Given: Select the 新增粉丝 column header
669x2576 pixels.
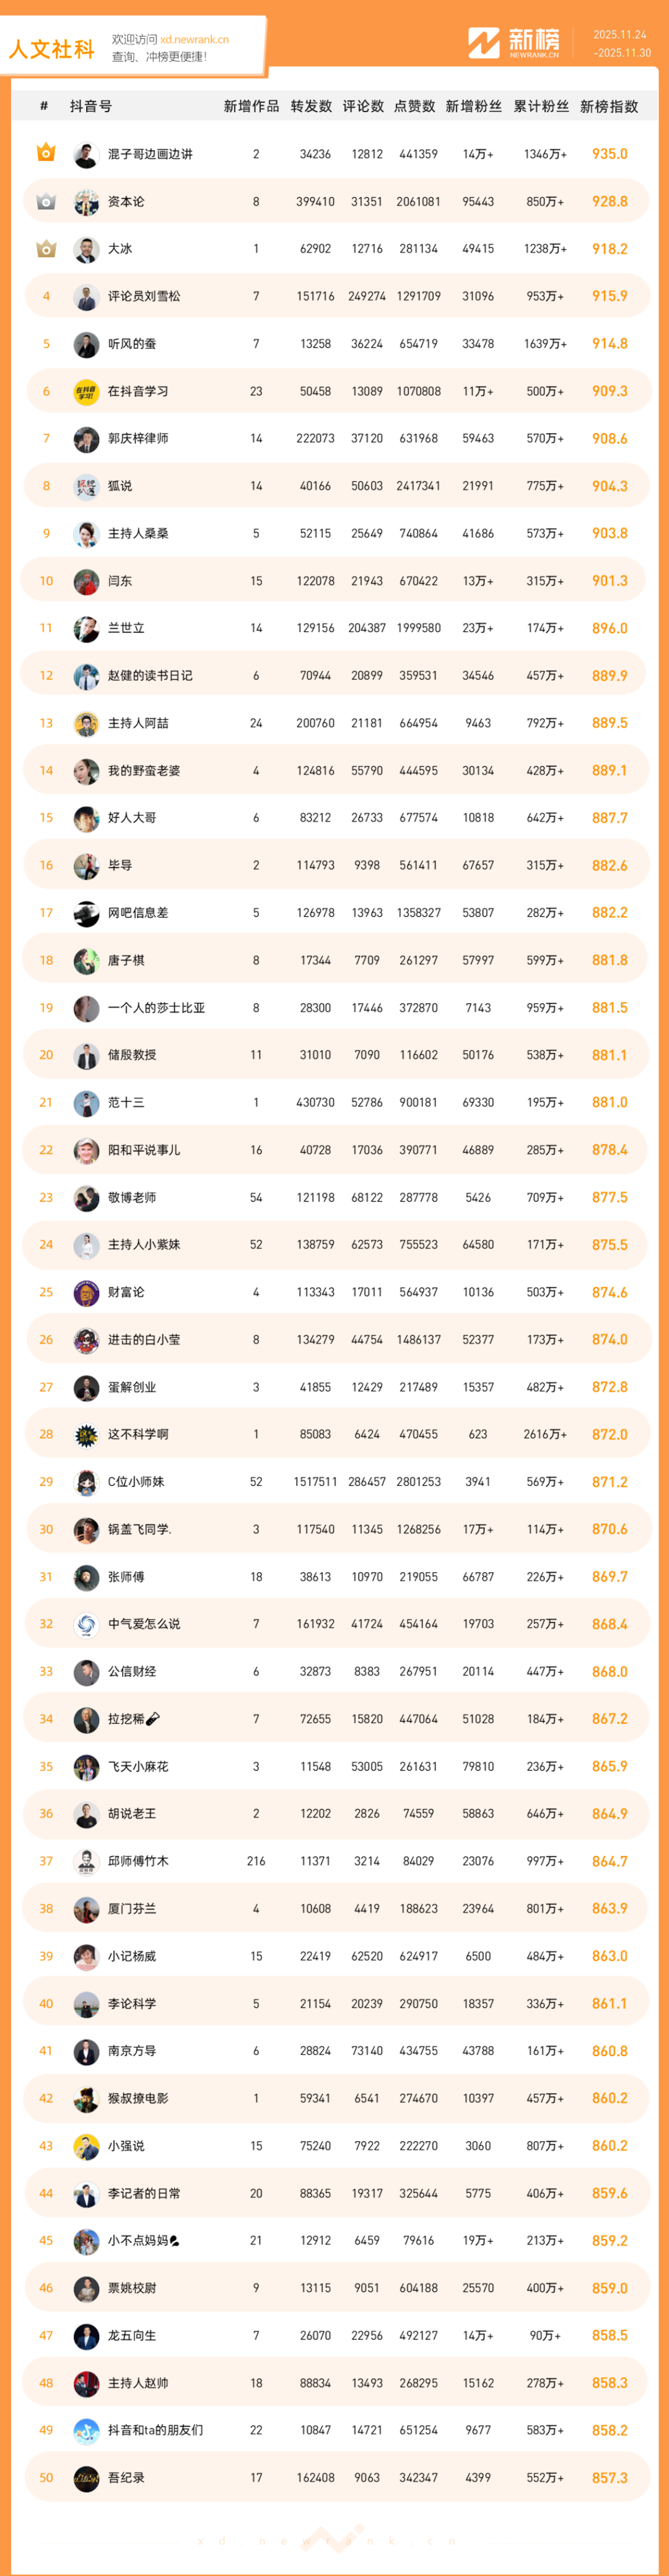Looking at the screenshot, I should 474,106.
